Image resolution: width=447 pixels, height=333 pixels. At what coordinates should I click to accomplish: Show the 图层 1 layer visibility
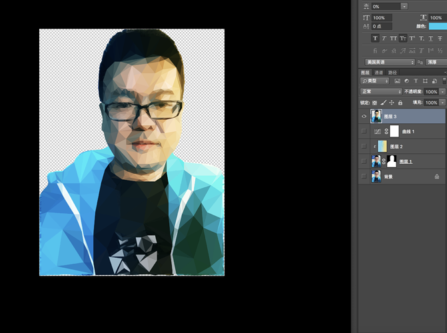364,161
